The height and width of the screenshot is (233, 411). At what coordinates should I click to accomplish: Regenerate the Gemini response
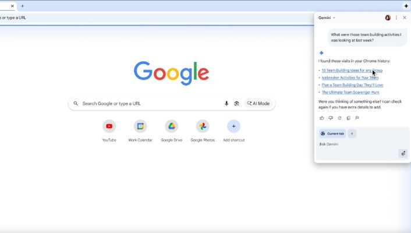[339, 118]
